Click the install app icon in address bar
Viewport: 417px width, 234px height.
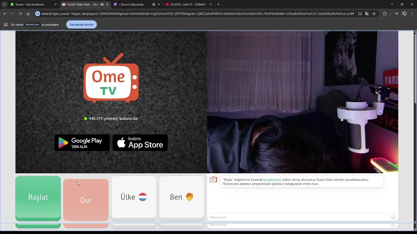(360, 14)
